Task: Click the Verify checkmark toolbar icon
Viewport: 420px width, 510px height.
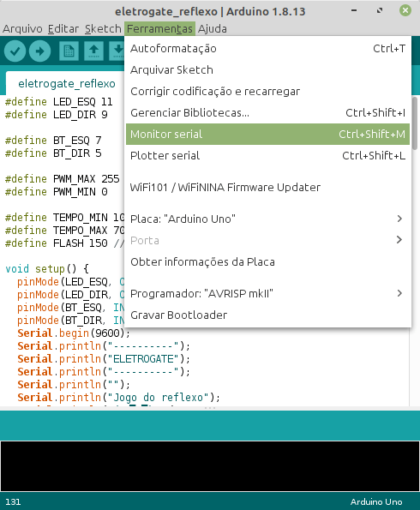Action: (x=15, y=51)
